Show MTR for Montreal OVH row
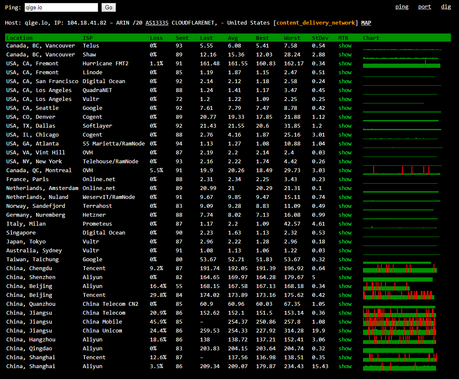The width and height of the screenshot is (459, 380). [345, 170]
